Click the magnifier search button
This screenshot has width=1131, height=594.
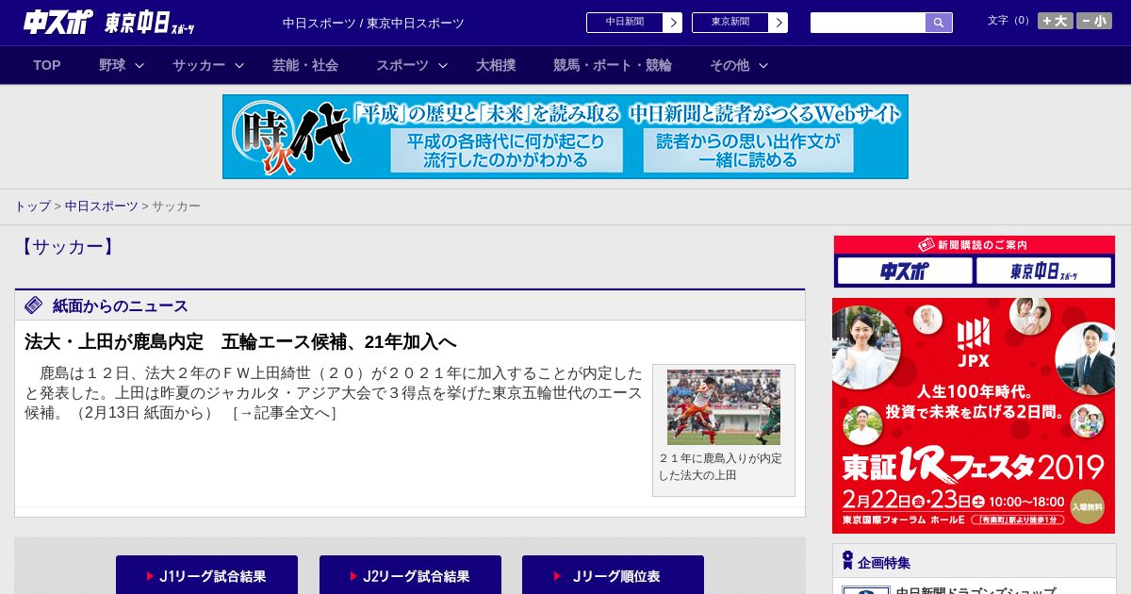(x=939, y=23)
